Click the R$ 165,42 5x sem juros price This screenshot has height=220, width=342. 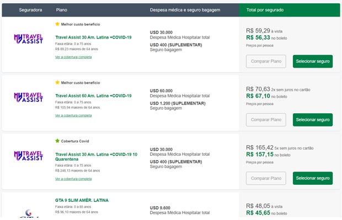coord(280,147)
